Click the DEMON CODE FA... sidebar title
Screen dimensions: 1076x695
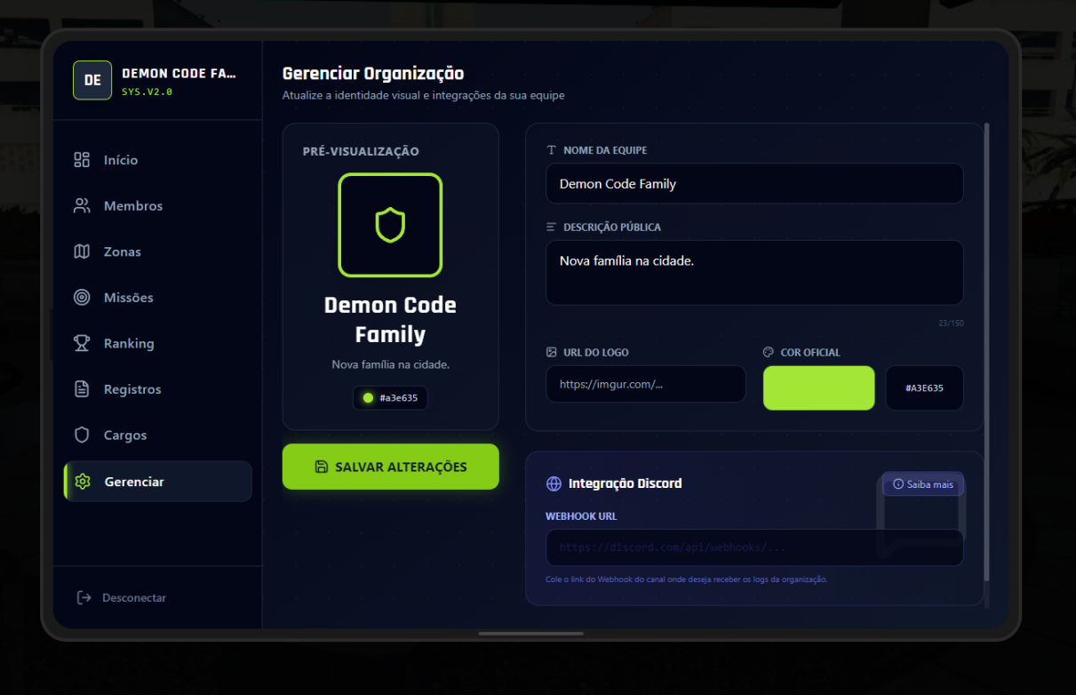click(179, 74)
